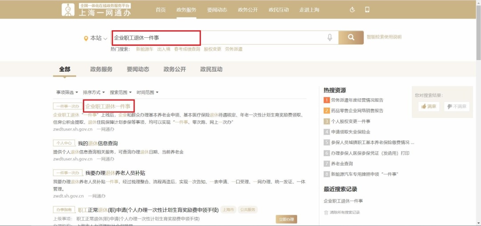The image size is (481, 226).
Task: Click the 立即办理 button
Action: (x=286, y=219)
